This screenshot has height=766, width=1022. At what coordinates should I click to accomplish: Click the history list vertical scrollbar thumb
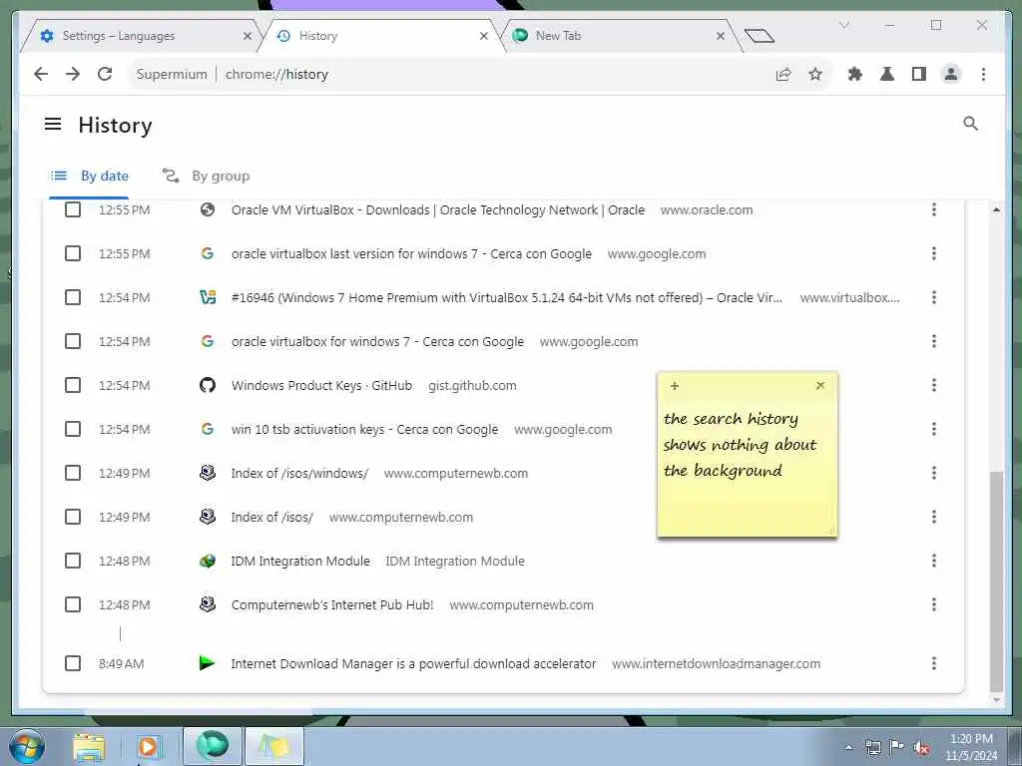tap(996, 581)
